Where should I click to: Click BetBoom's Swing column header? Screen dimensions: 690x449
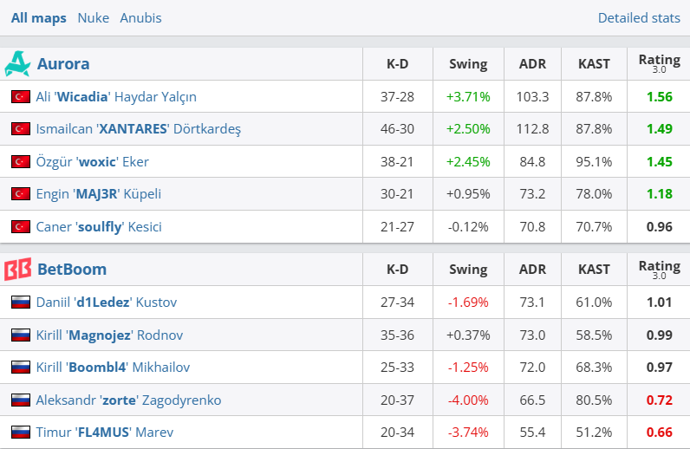pos(468,270)
